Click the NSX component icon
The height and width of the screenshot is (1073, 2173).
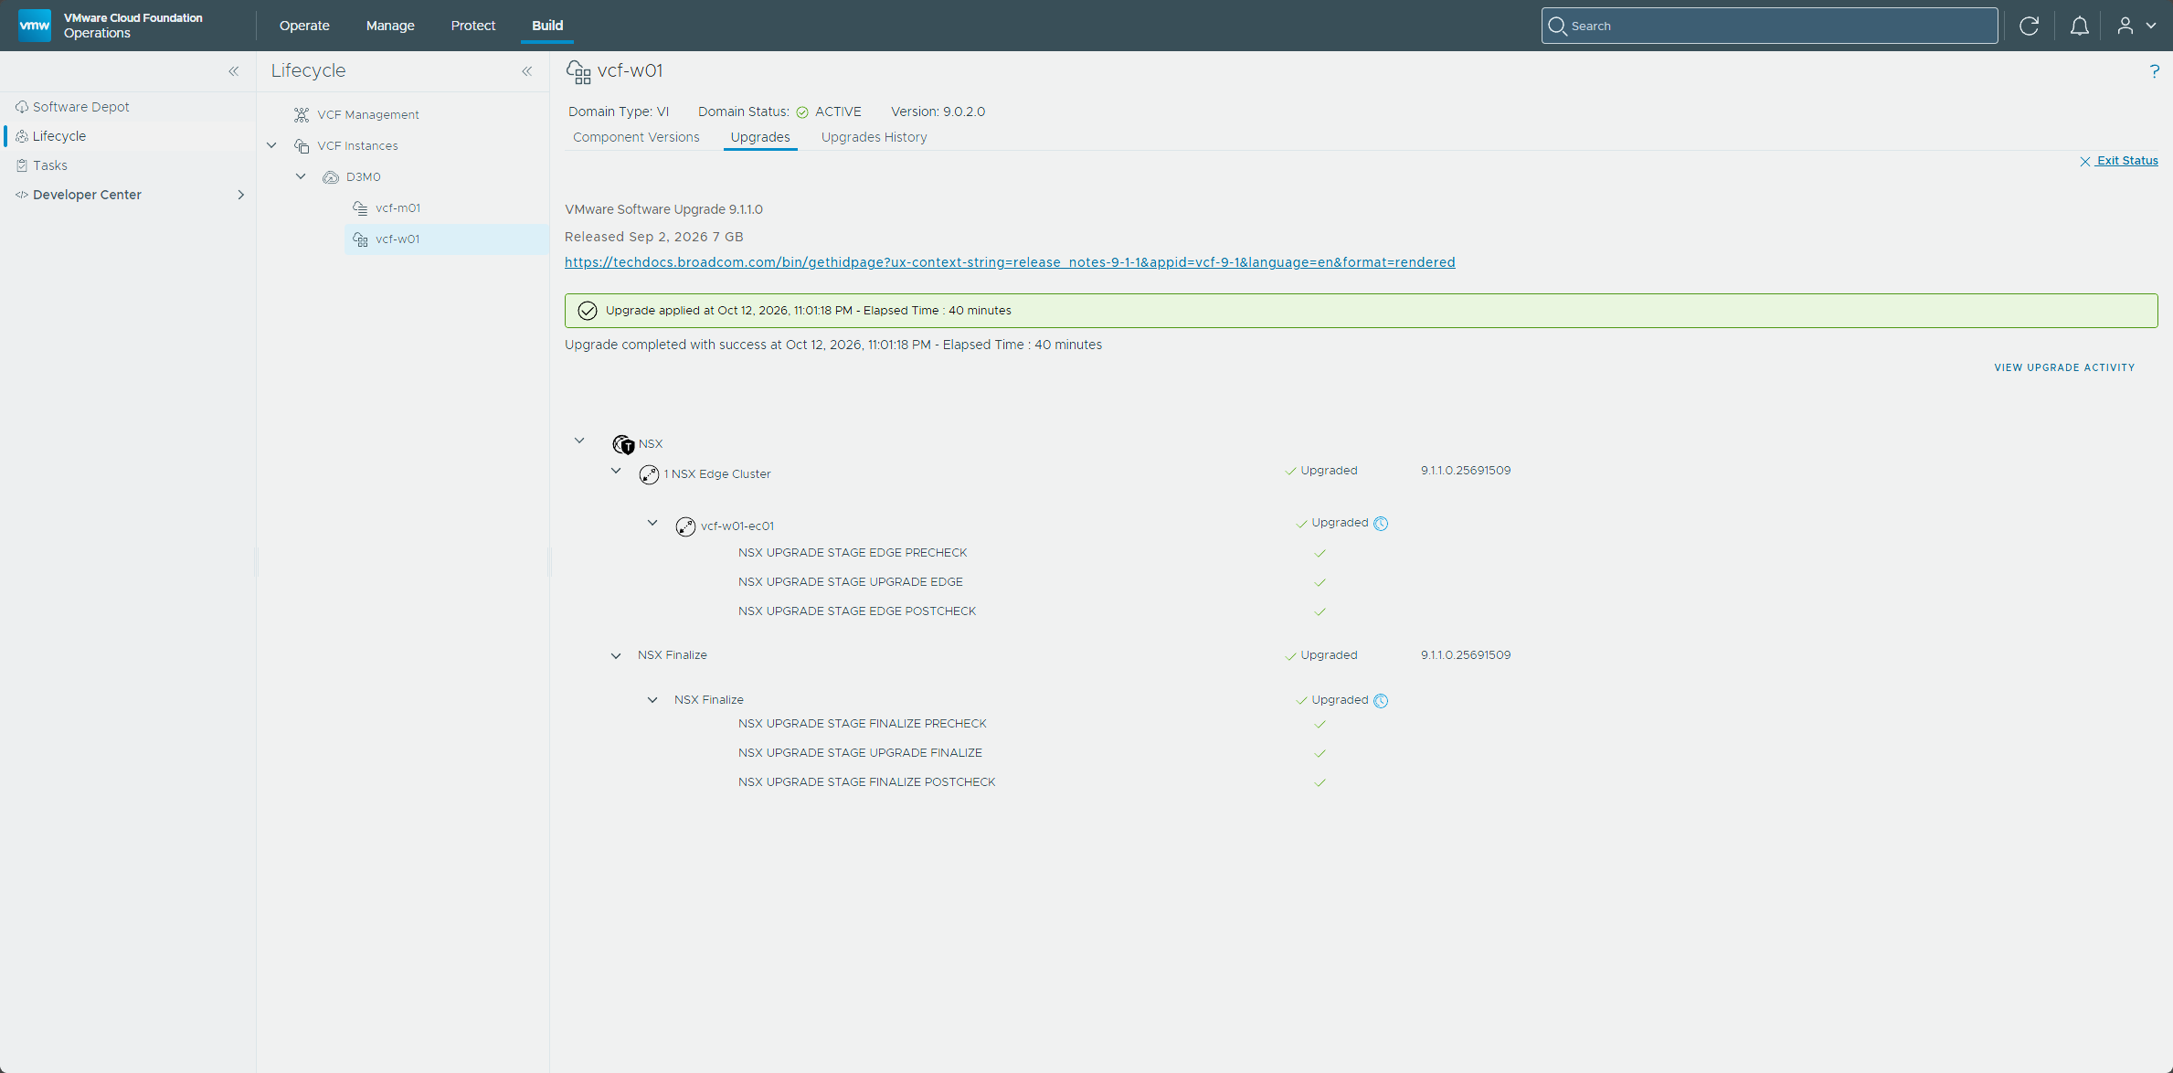623,444
